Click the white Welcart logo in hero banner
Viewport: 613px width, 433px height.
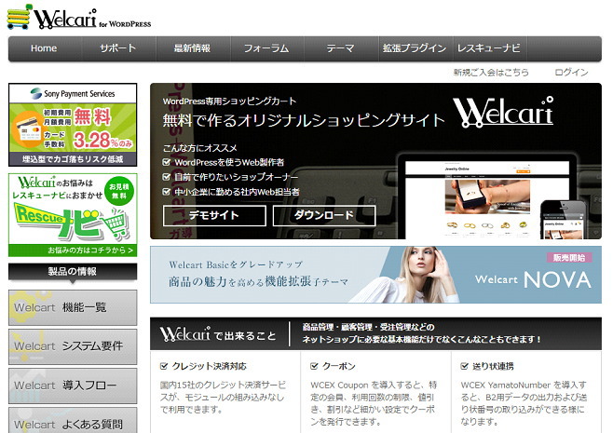coord(503,113)
